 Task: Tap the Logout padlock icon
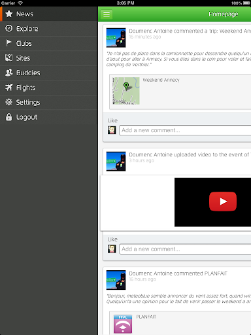tap(9, 117)
